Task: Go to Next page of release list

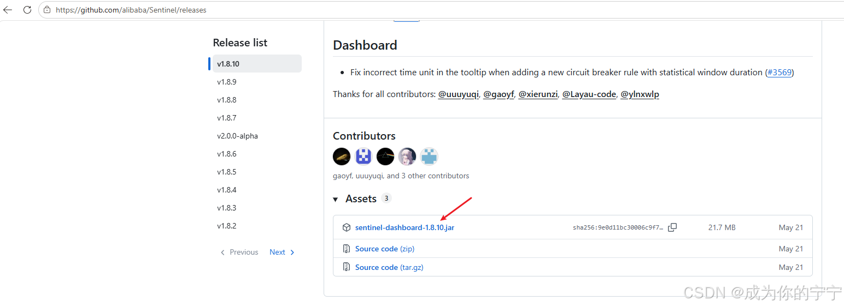Action: pos(282,252)
